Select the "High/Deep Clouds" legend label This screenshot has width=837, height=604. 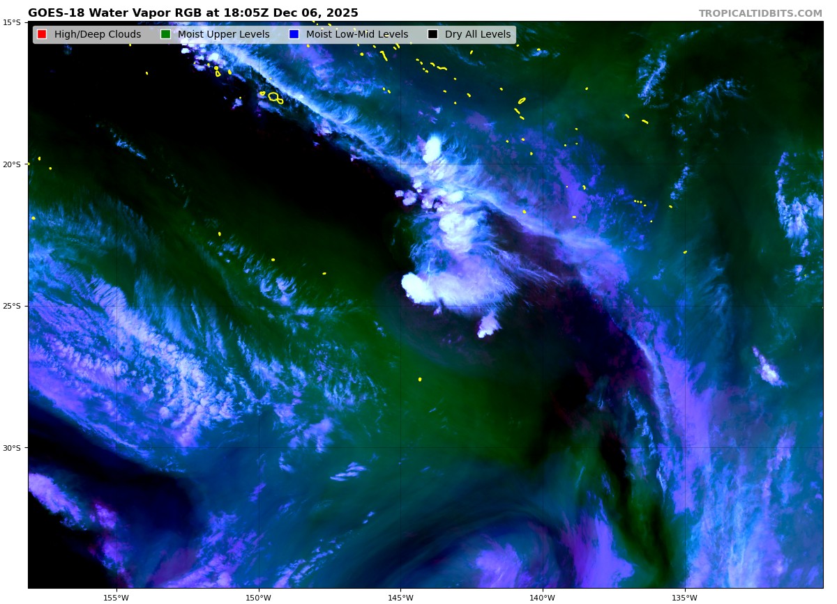pos(97,34)
